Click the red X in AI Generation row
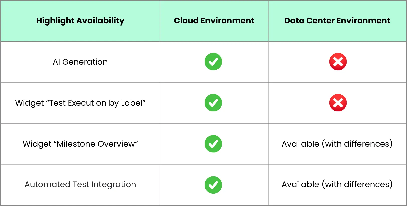 [x=338, y=62]
